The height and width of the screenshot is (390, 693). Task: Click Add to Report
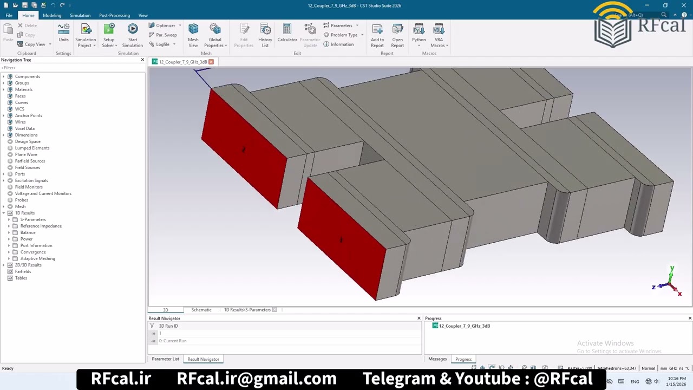point(377,36)
